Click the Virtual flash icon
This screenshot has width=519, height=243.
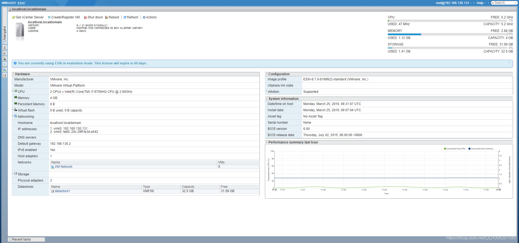(x=16, y=110)
